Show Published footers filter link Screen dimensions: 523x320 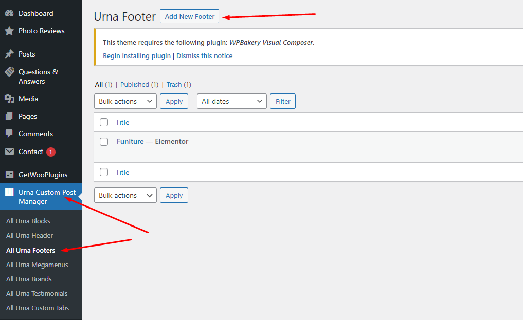click(x=135, y=85)
